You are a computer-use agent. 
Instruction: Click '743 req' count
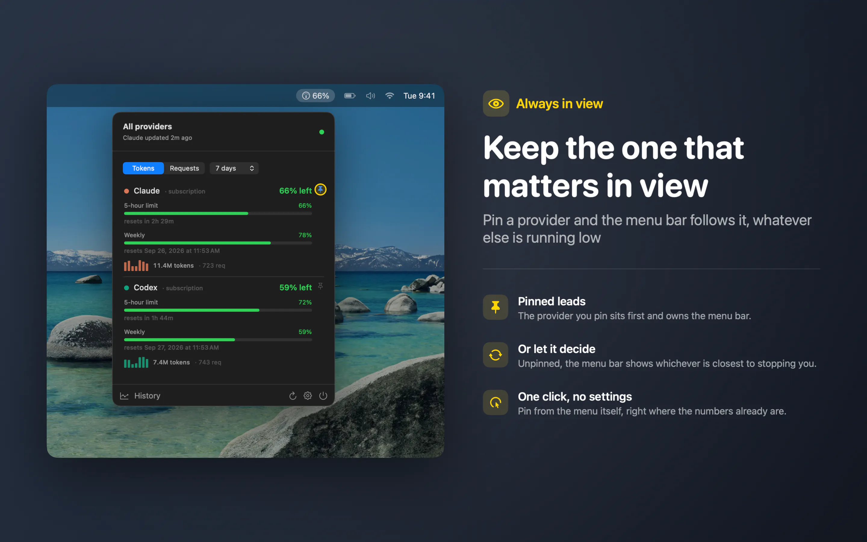[x=210, y=363]
